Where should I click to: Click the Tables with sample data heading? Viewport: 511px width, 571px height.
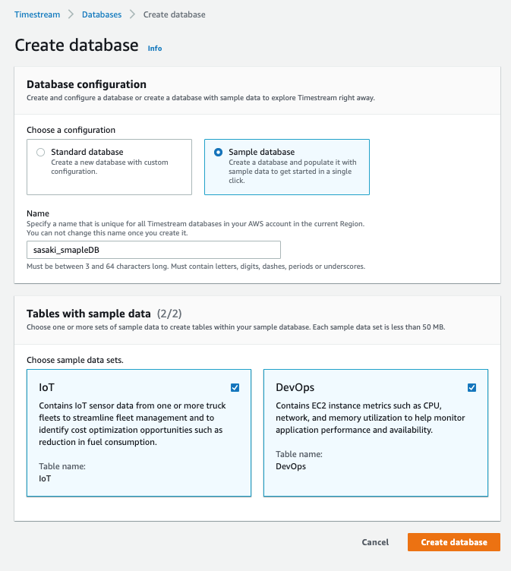[89, 314]
